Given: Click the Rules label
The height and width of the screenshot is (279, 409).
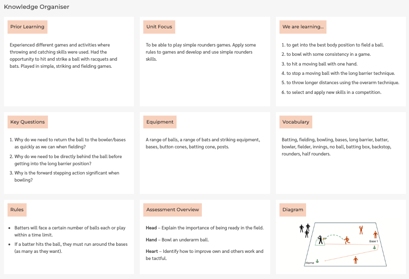Looking at the screenshot, I should coord(17,209).
